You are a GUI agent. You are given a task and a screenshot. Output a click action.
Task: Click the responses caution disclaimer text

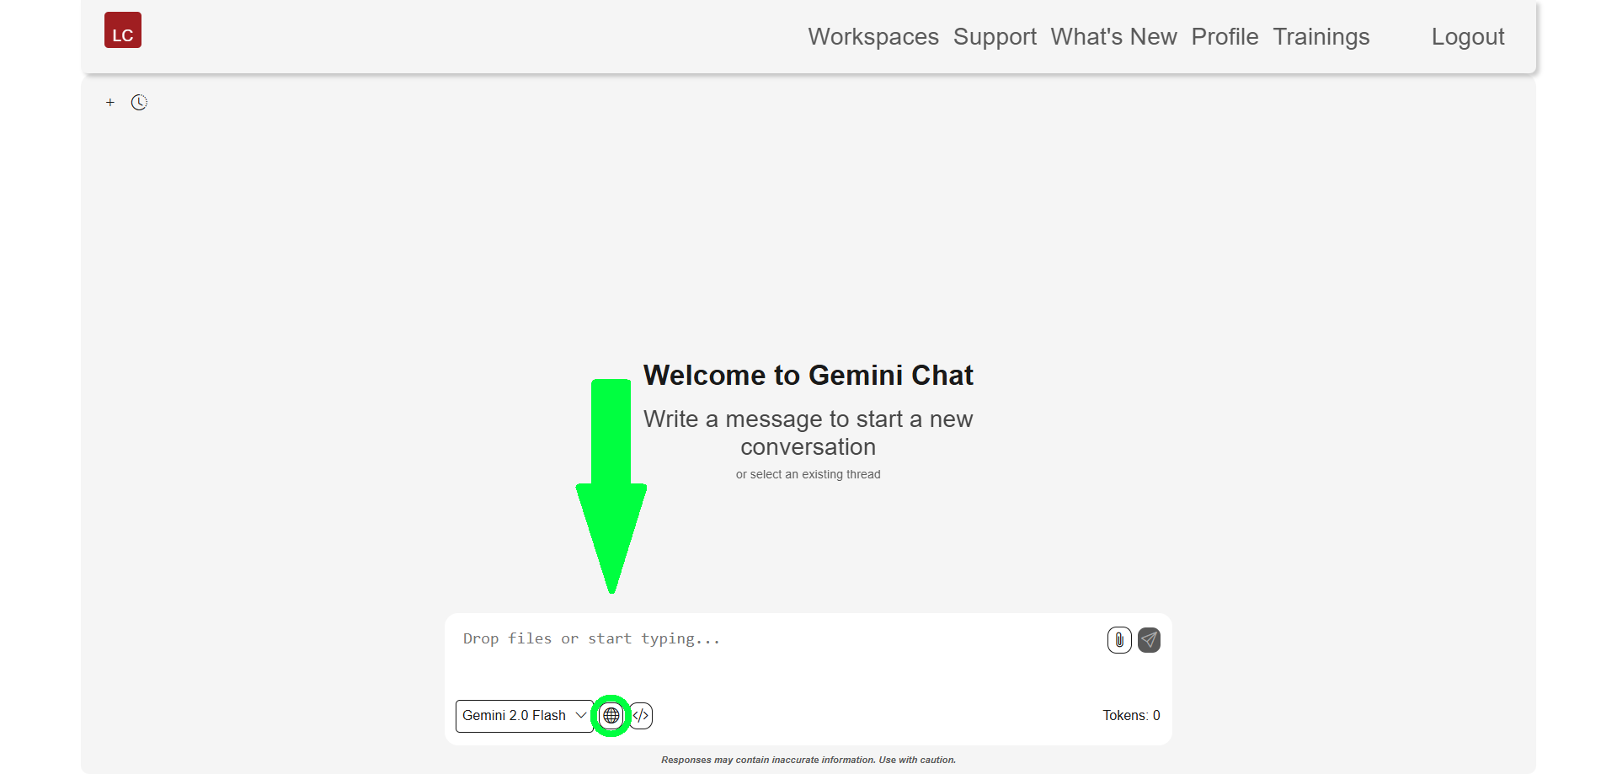(808, 760)
